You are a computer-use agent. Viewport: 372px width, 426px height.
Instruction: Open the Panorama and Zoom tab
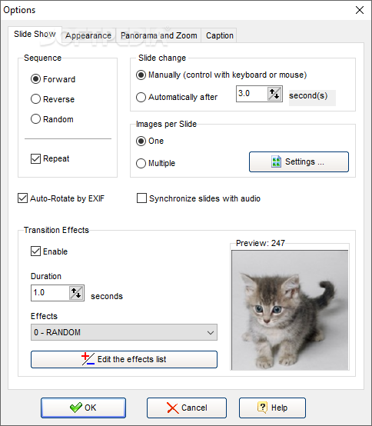click(x=159, y=35)
